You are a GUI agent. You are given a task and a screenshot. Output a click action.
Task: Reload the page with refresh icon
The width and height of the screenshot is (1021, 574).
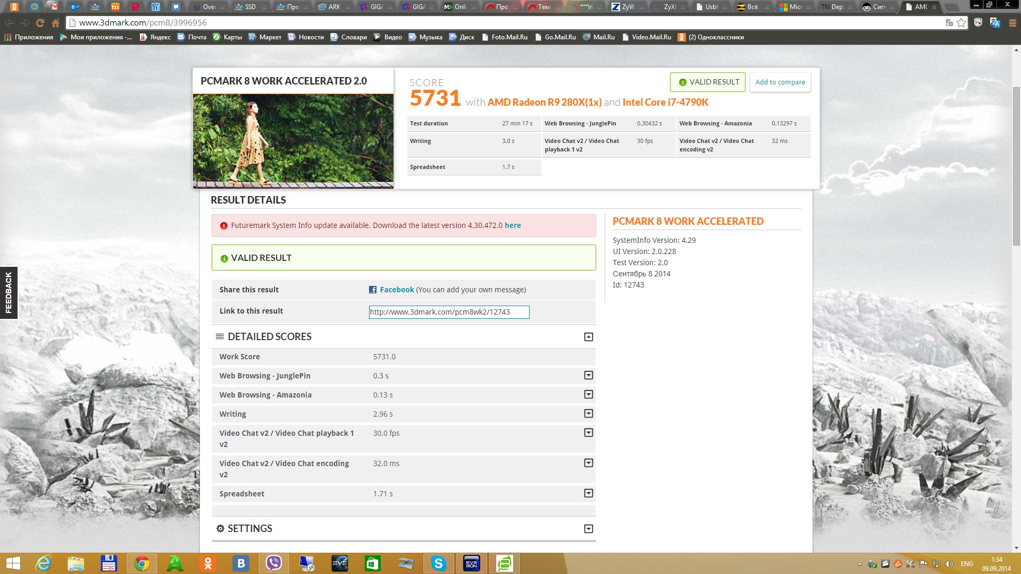click(x=40, y=23)
